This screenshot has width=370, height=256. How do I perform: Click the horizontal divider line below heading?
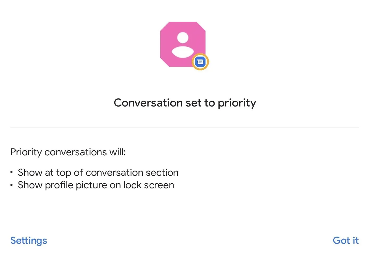[185, 127]
